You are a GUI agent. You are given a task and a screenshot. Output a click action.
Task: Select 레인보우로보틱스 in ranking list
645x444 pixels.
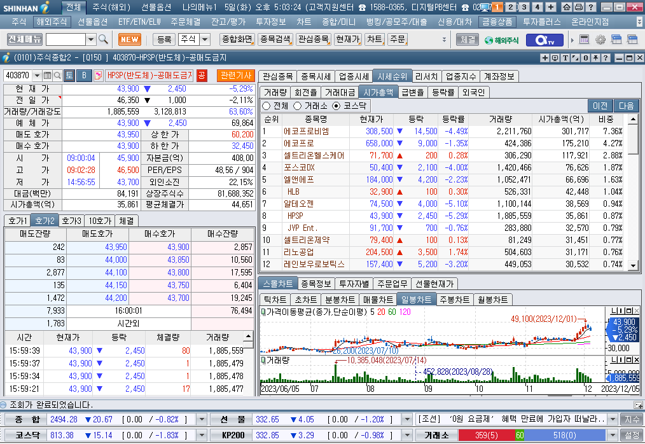point(314,264)
